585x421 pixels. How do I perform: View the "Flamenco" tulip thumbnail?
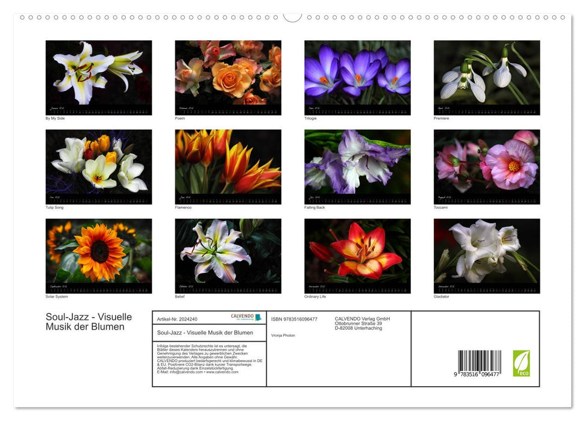[x=228, y=166]
